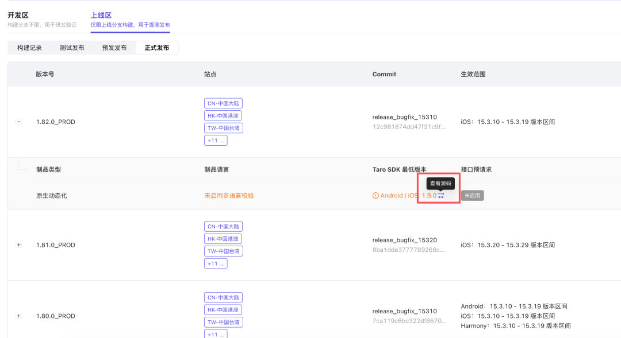This screenshot has height=338, width=621.
Task: Click the Android 15.3.10 - 15.3.19 range text
Action: pyautogui.click(x=514, y=306)
